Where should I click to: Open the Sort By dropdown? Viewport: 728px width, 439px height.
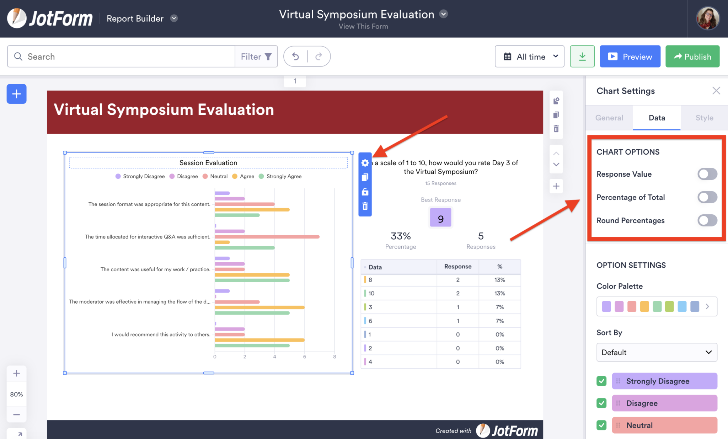click(x=656, y=352)
